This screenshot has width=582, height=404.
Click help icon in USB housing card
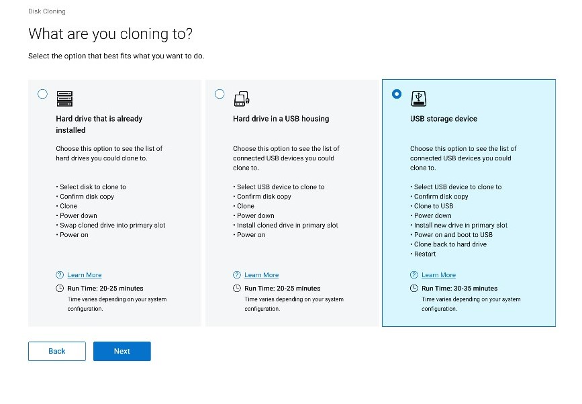[237, 275]
